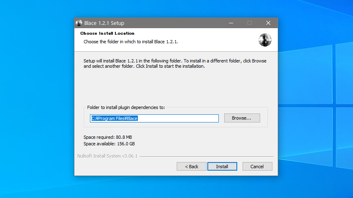Open the Browse... folder picker
The height and width of the screenshot is (198, 353).
pos(242,118)
